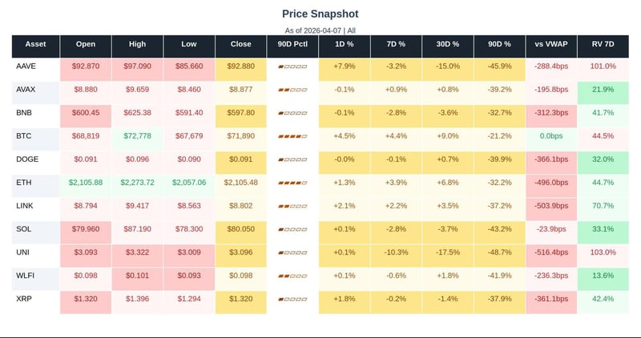This screenshot has width=641, height=338.
Task: Click the 90D percentile bar for AAVE
Action: (292, 66)
